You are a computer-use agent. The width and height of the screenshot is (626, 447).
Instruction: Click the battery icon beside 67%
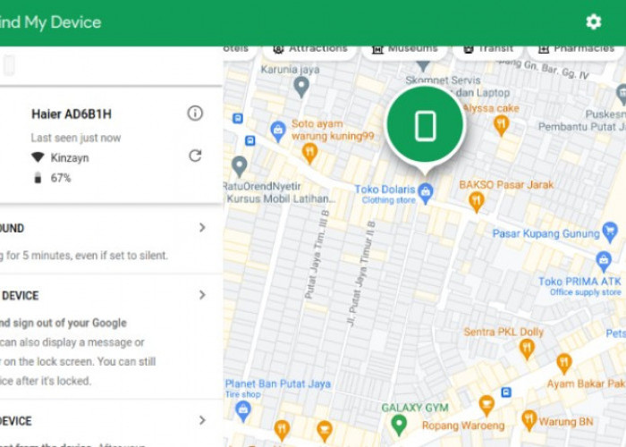[38, 178]
